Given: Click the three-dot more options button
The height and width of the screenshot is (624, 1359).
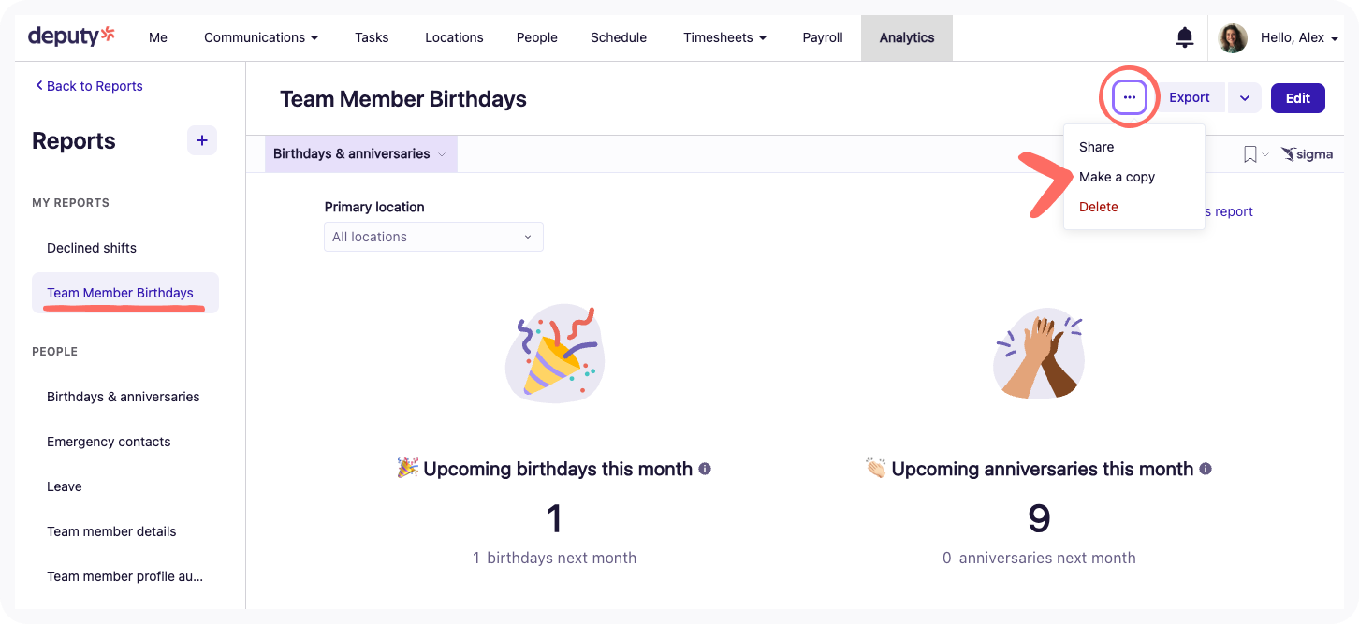Looking at the screenshot, I should (1130, 97).
